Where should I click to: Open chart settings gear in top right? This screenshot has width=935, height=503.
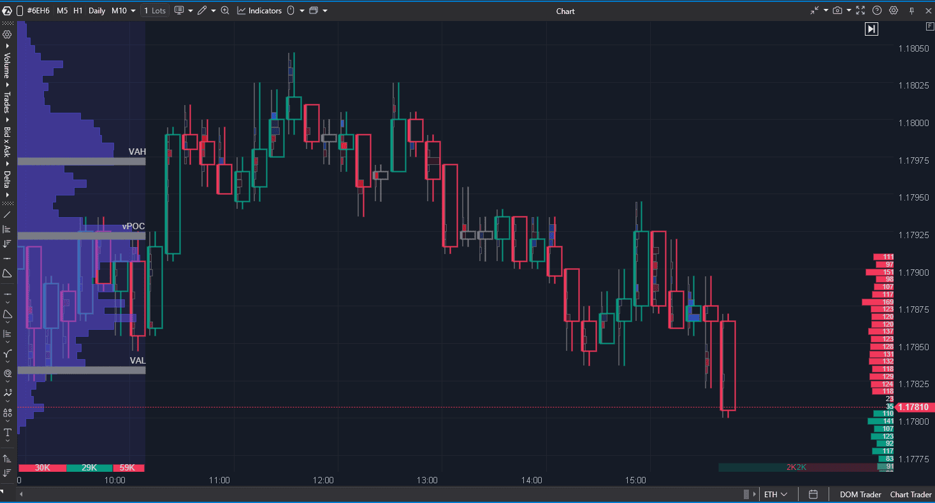coord(894,11)
